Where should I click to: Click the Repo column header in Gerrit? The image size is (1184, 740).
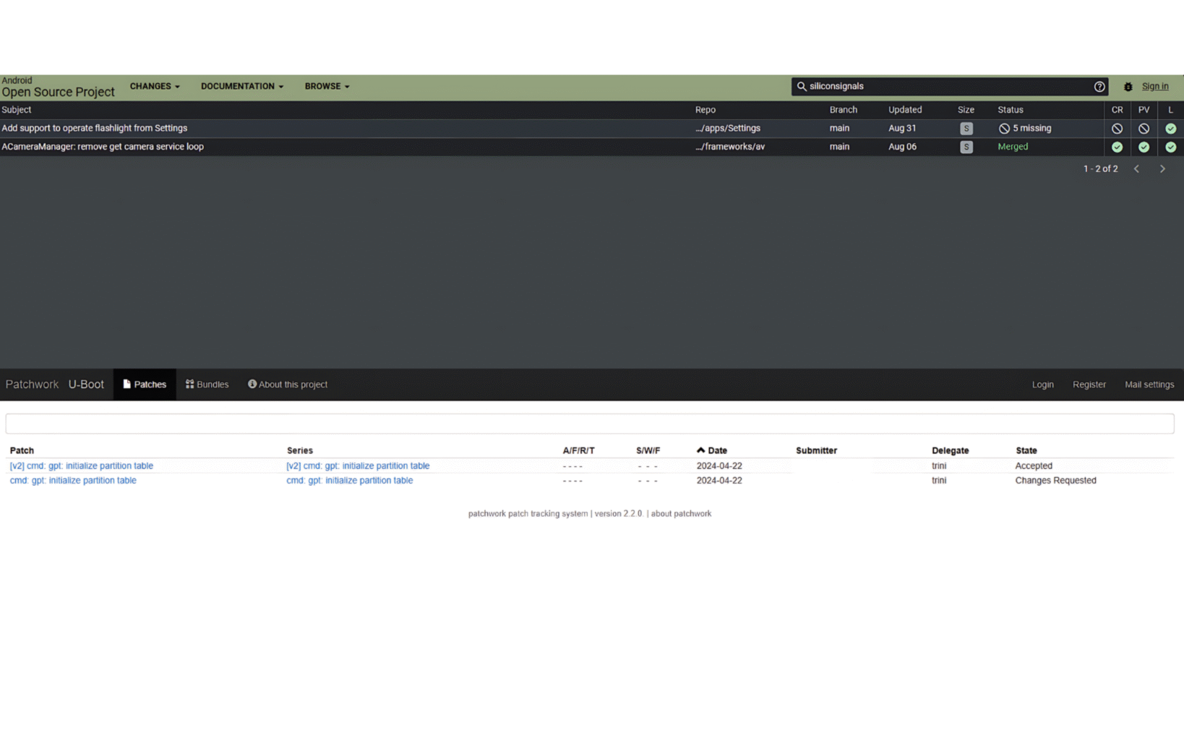coord(705,110)
